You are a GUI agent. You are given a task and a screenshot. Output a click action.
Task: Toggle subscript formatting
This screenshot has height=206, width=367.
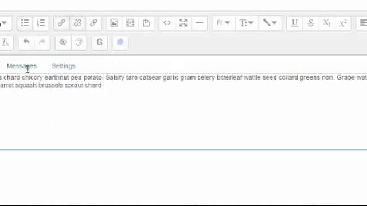click(x=327, y=23)
